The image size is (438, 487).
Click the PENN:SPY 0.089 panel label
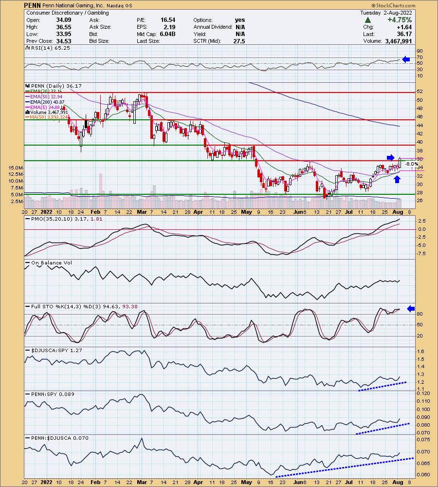(x=53, y=394)
